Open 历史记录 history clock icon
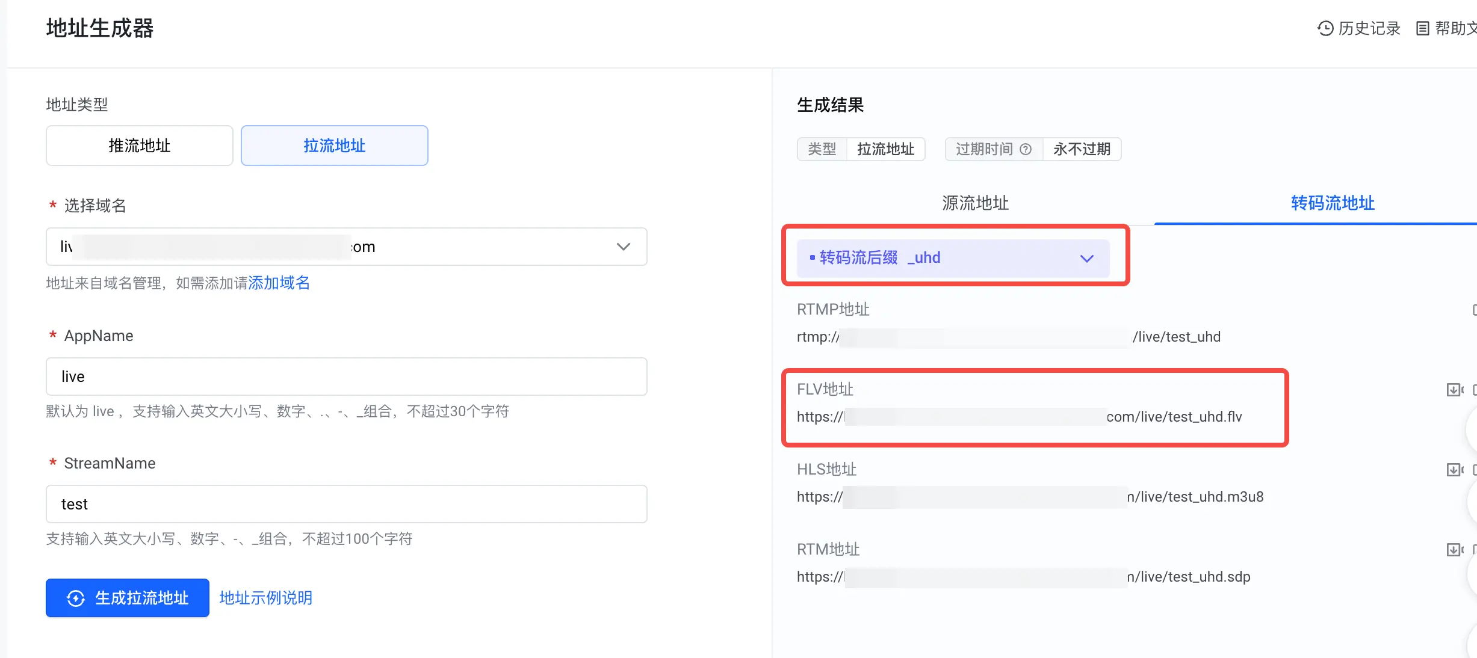1477x658 pixels. [1325, 28]
